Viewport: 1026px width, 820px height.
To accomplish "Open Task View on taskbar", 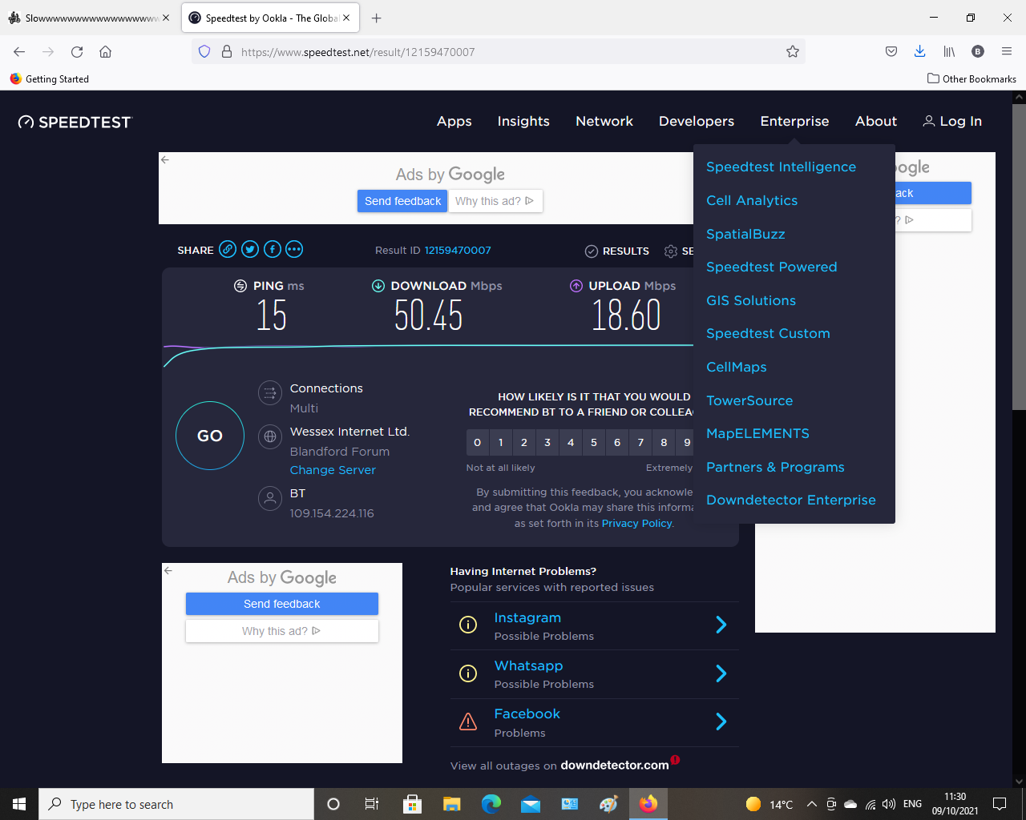I will click(372, 804).
